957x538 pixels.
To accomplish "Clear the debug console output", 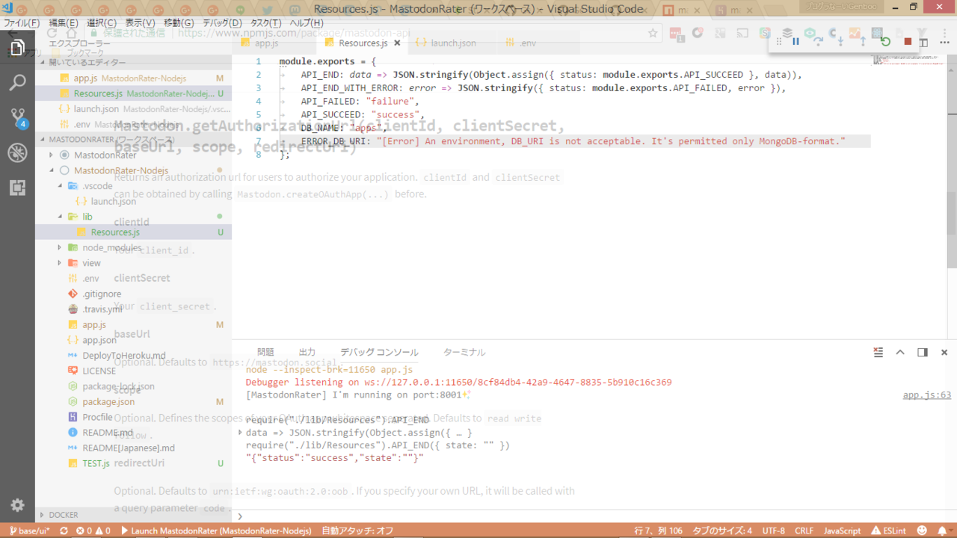I will tap(878, 352).
